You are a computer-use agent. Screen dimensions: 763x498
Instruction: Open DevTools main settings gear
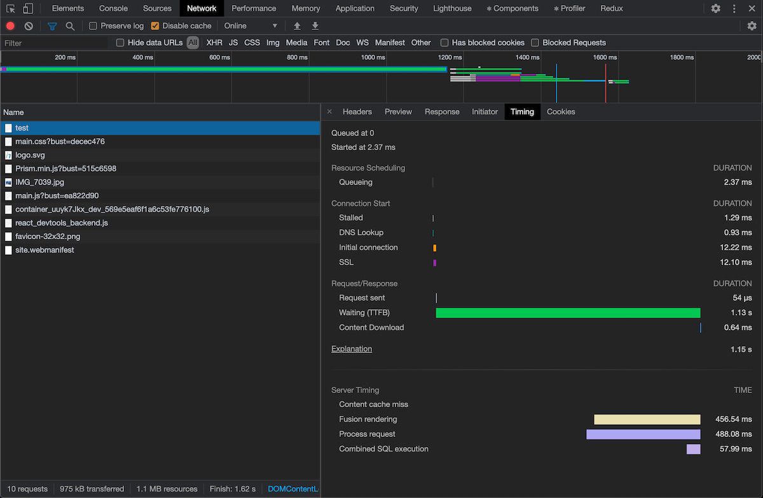coord(716,8)
